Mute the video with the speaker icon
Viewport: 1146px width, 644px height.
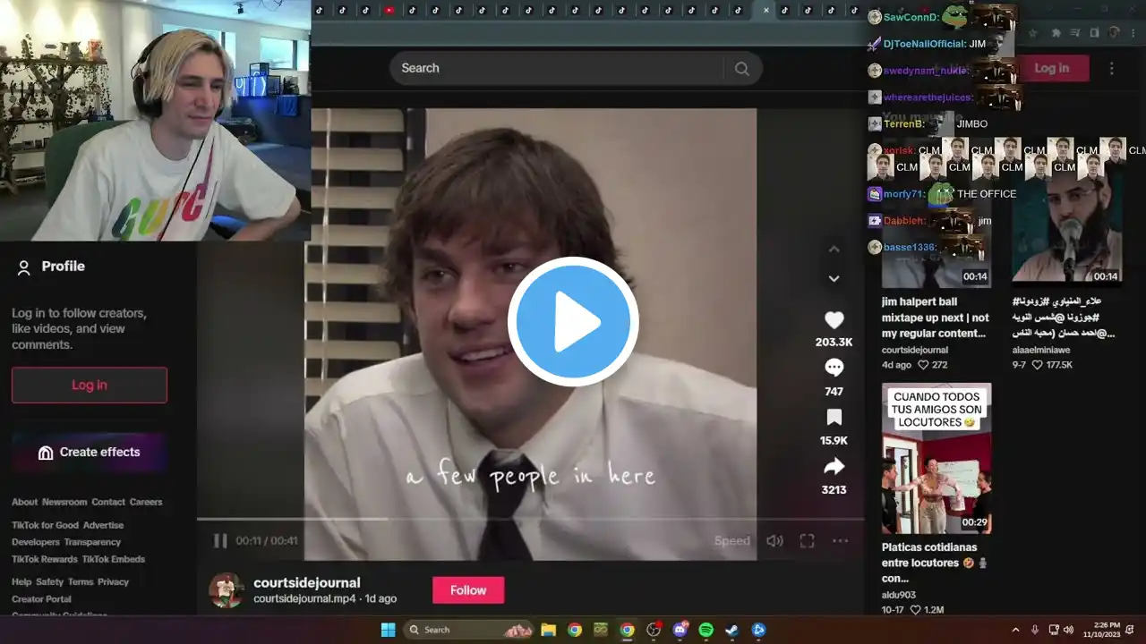pyautogui.click(x=775, y=540)
